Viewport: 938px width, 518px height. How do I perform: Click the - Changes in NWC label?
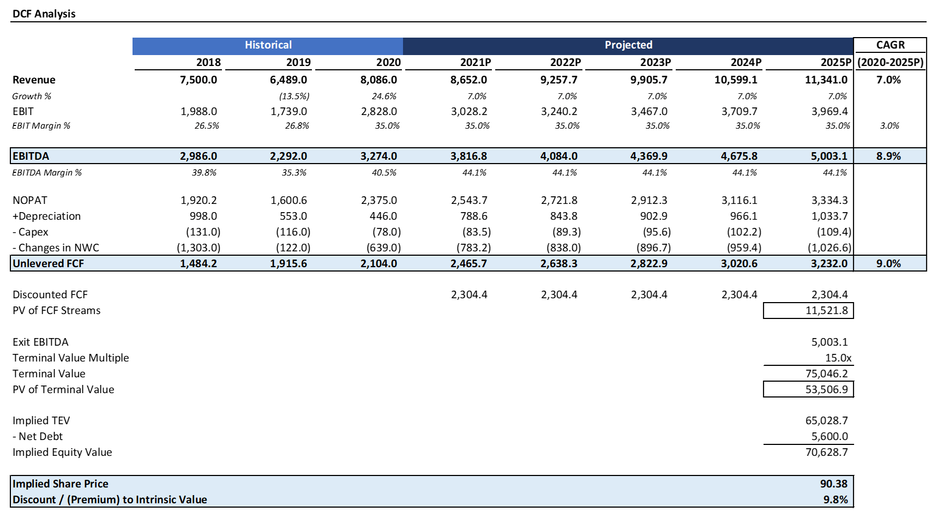tap(56, 248)
